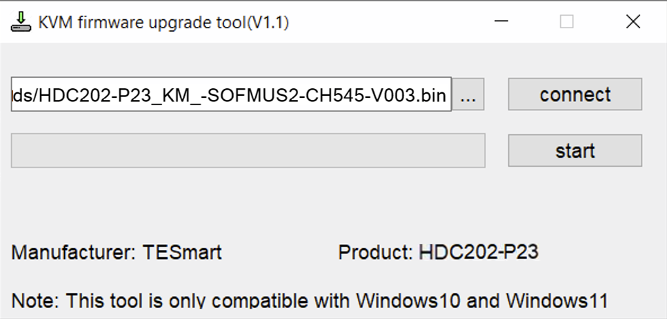Close the KVM firmware upgrade tool
This screenshot has width=667, height=319.
[633, 21]
